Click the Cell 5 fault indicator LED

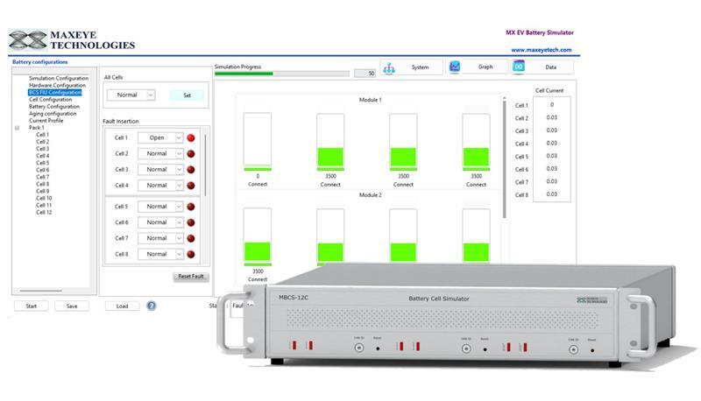pos(191,207)
